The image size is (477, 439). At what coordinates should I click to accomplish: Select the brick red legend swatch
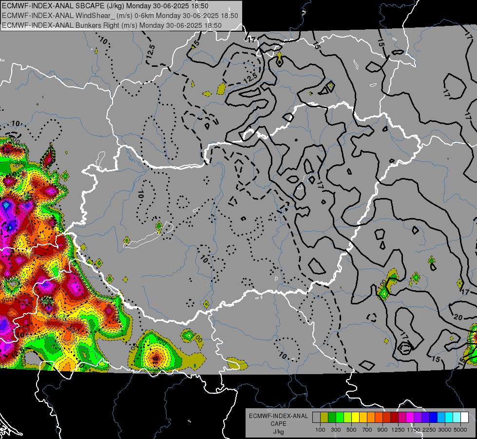tap(387, 418)
